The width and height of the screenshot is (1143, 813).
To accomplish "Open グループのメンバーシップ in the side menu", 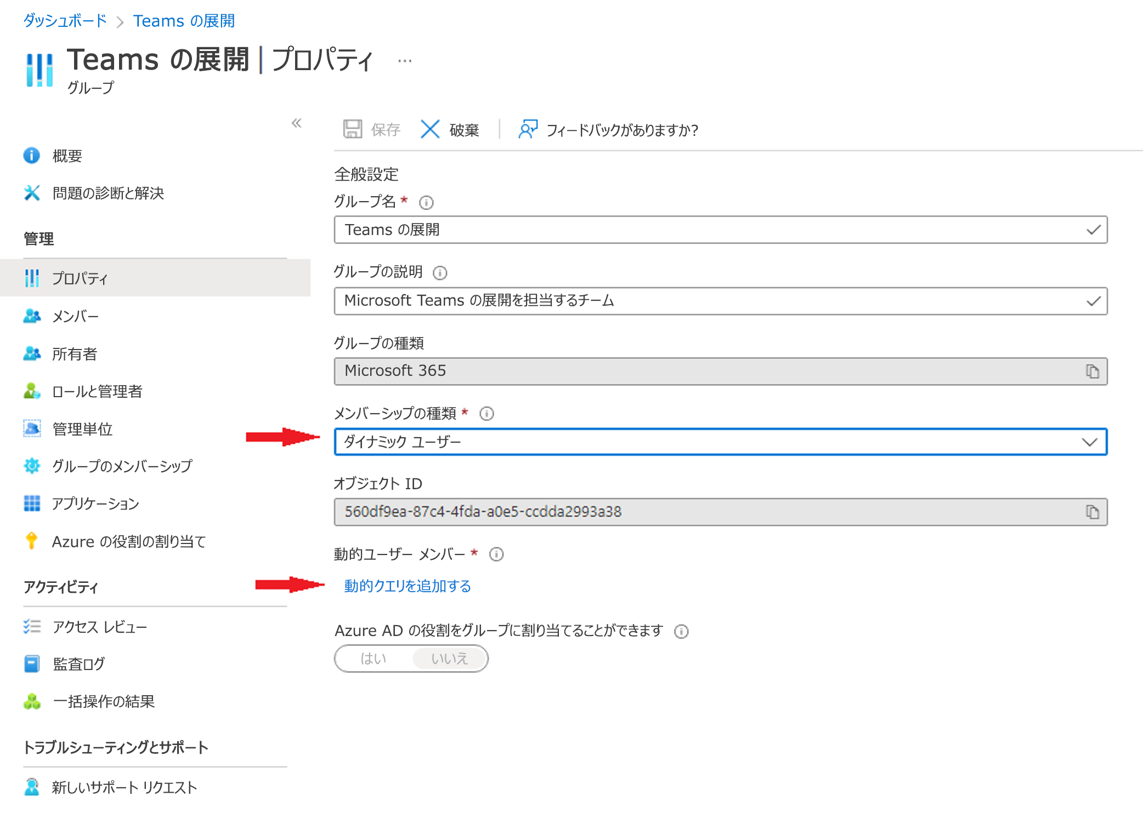I will 122,466.
